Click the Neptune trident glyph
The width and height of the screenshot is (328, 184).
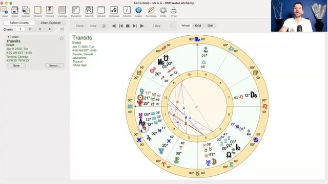[x=161, y=151]
